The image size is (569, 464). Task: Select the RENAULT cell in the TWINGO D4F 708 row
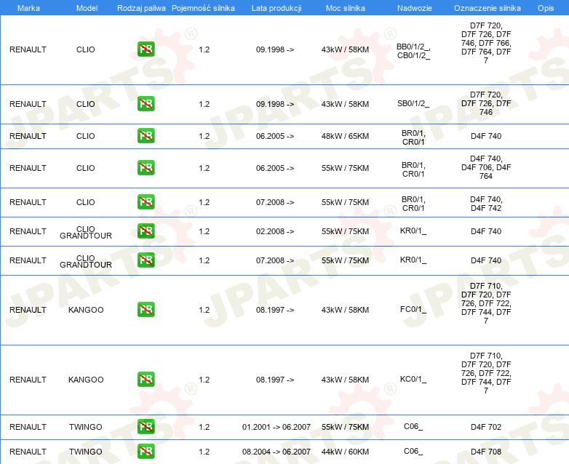point(28,452)
